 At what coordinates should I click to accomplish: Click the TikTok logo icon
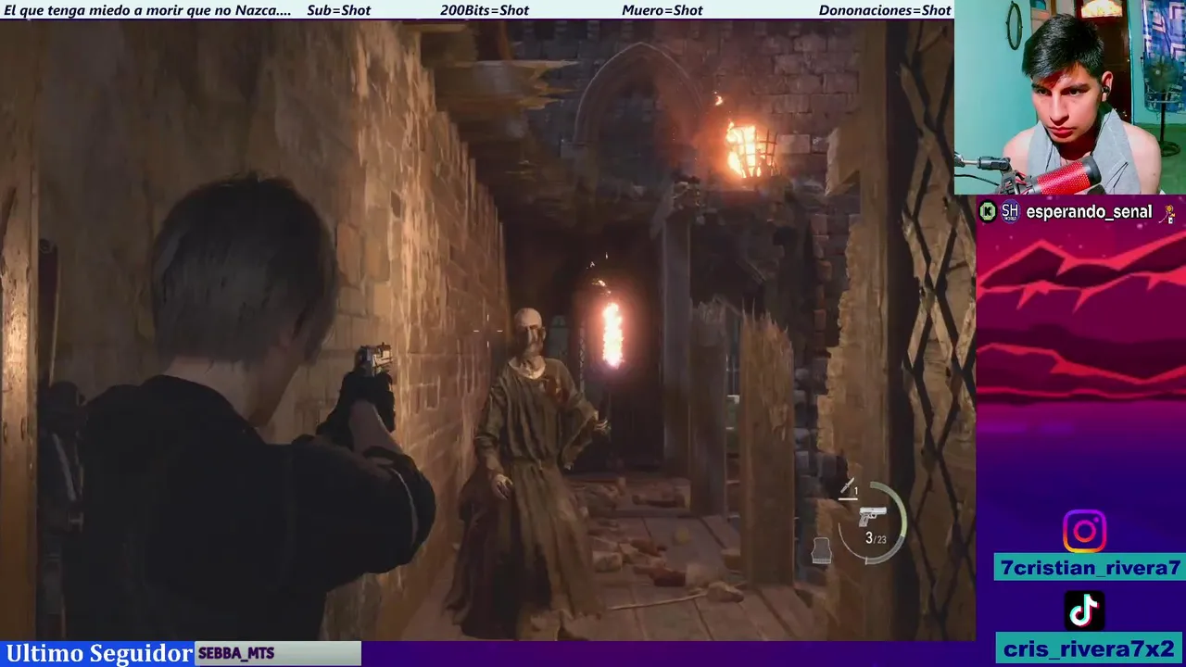pos(1084,610)
